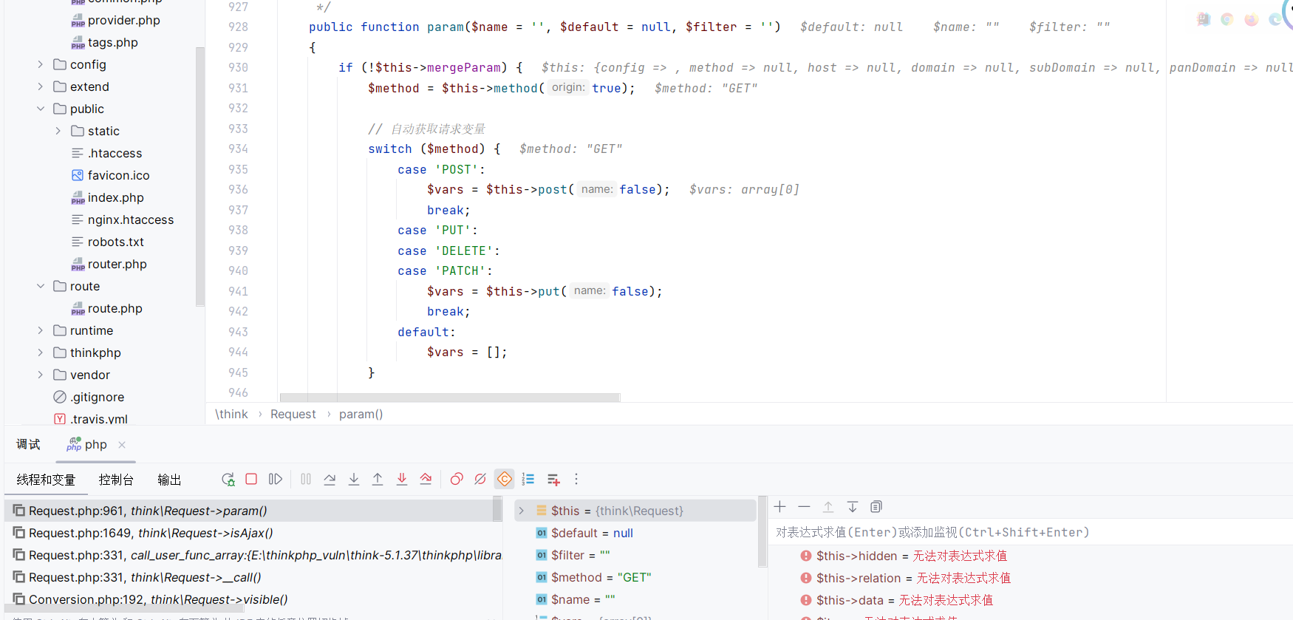
Task: View all breakpoints
Action: point(457,479)
